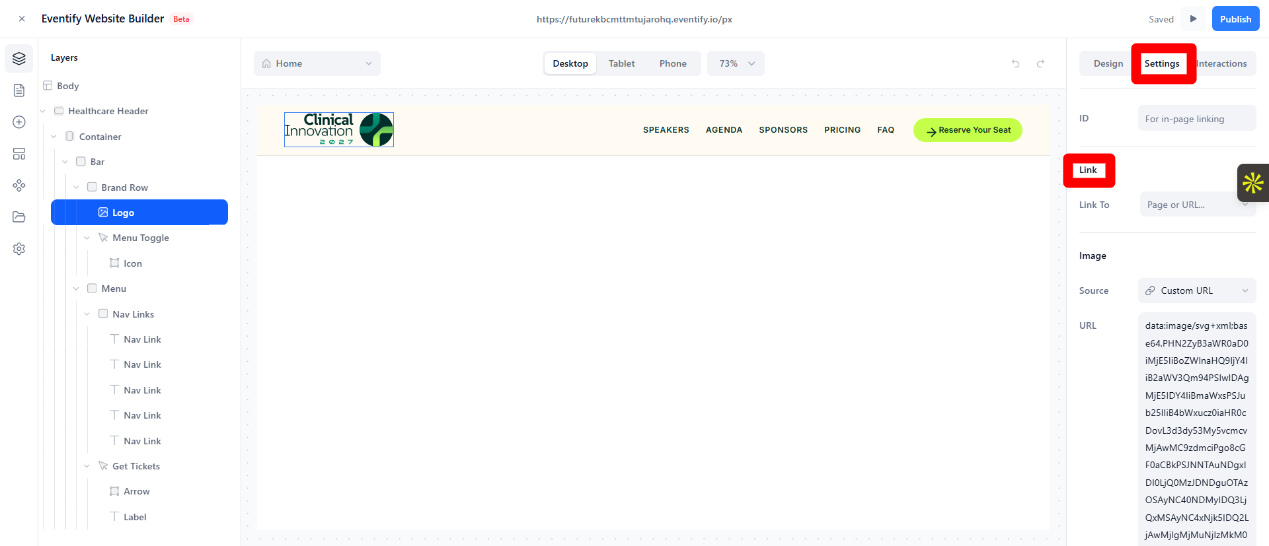Viewport: 1269px width, 546px height.
Task: Click the SPEAKERS nav link
Action: click(x=666, y=130)
